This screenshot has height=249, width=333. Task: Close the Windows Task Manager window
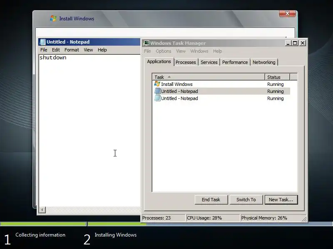(x=303, y=43)
